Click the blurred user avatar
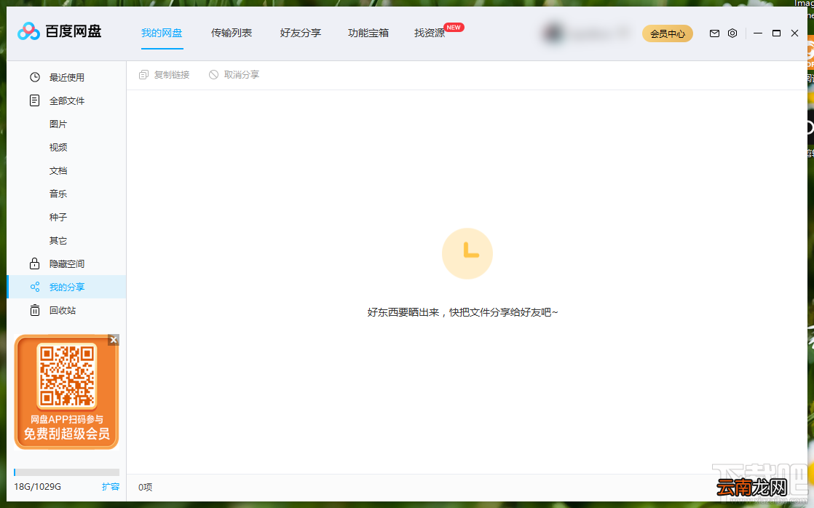The width and height of the screenshot is (814, 508). pos(553,33)
